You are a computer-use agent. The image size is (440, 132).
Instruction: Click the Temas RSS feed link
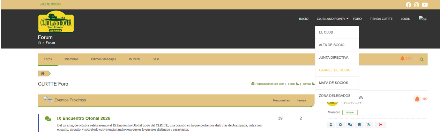[308, 84]
